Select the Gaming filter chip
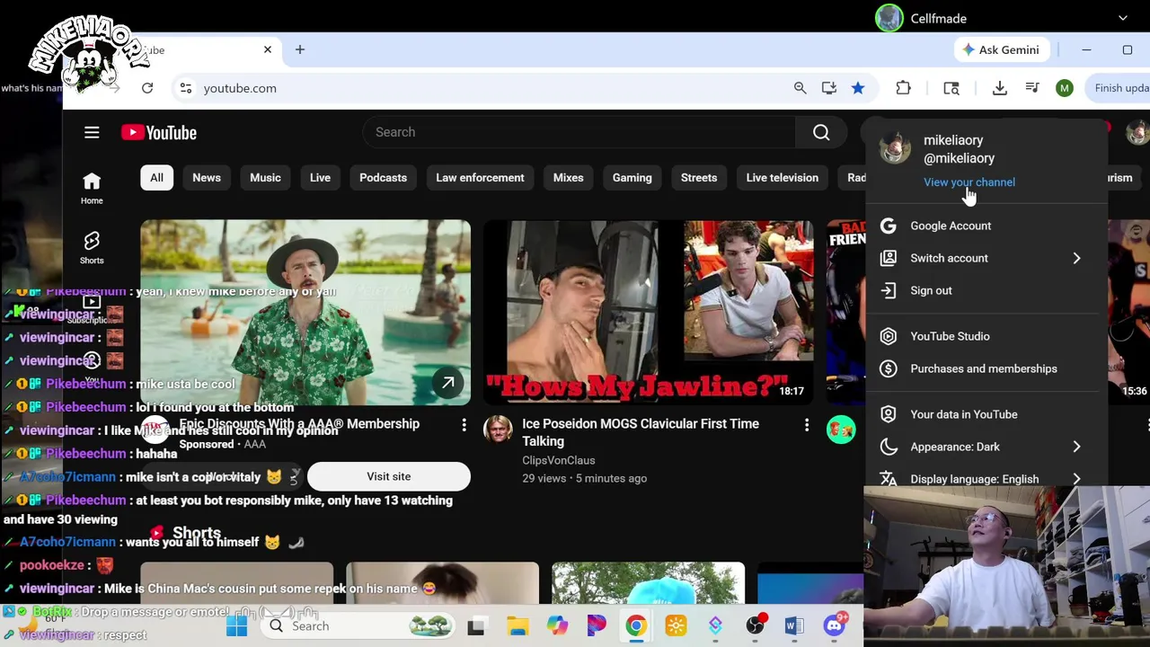This screenshot has width=1150, height=647. coord(632,178)
